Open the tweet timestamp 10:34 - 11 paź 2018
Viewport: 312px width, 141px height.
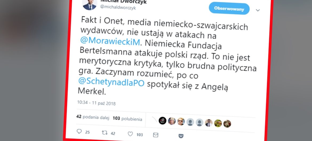(96, 103)
